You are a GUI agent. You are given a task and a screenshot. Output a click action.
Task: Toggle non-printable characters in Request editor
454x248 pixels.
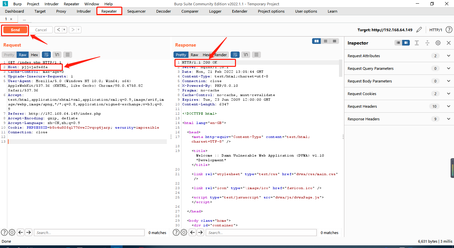pyautogui.click(x=57, y=55)
